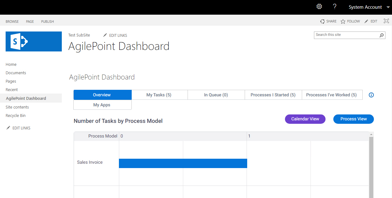Screen dimensions: 392x198
Task: Open Recent in left navigation
Action: pos(12,90)
